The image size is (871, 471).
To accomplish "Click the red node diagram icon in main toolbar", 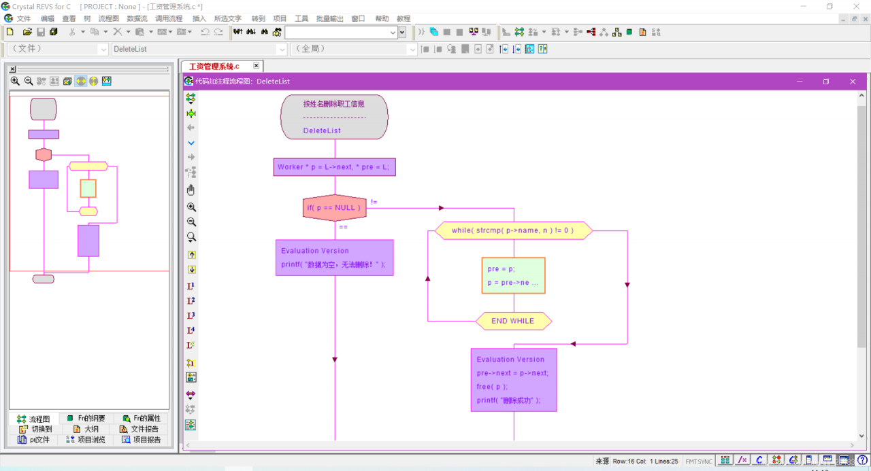I will 591,32.
